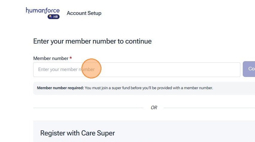The width and height of the screenshot is (255, 142).
Task: Click the OR separator text
Action: (x=154, y=108)
